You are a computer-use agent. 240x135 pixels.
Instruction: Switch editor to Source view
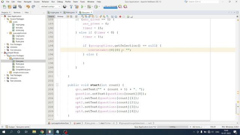click(51, 16)
